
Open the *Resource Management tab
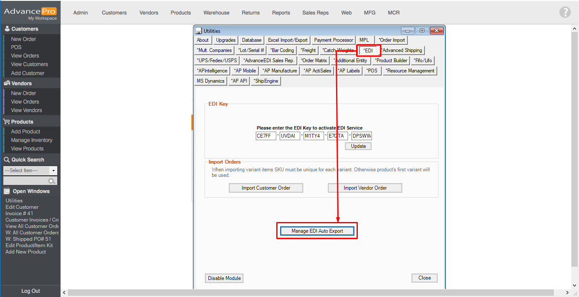[410, 71]
